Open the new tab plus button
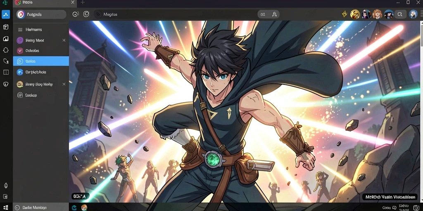Image resolution: width=423 pixels, height=211 pixels. tap(83, 2)
